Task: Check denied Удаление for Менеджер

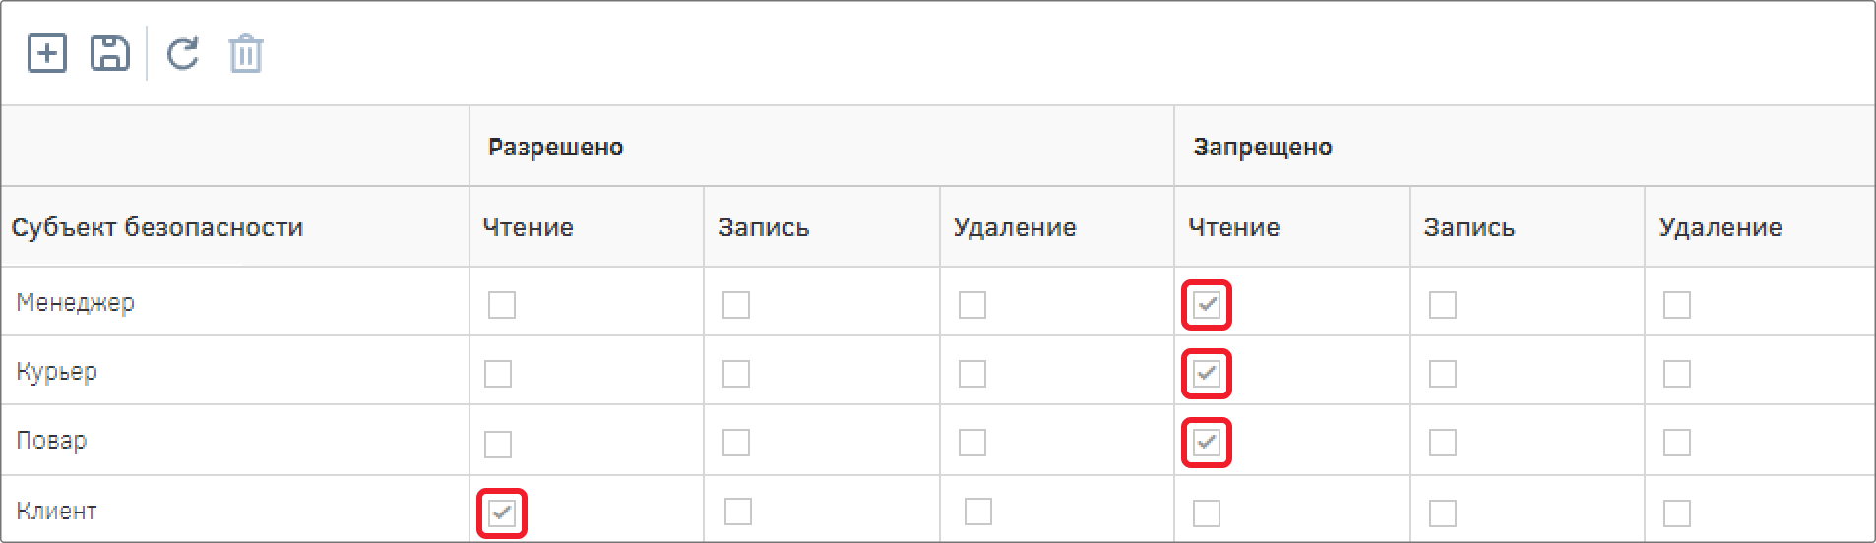Action: click(x=1677, y=305)
